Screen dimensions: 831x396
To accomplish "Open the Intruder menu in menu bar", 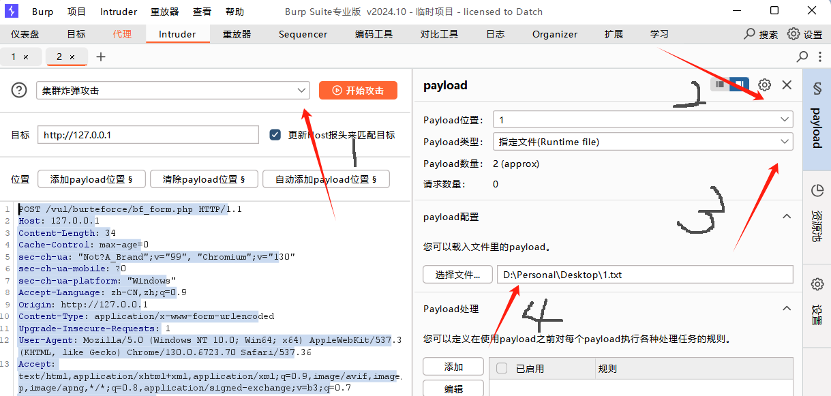I will (119, 12).
